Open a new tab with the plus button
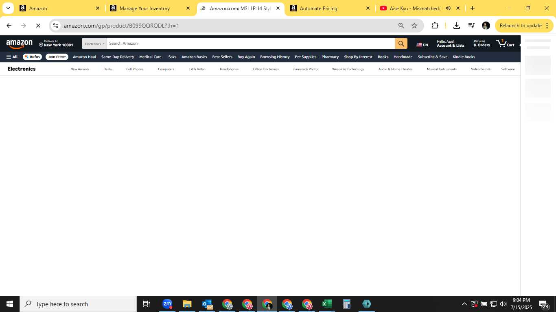Image resolution: width=556 pixels, height=312 pixels. point(472,8)
